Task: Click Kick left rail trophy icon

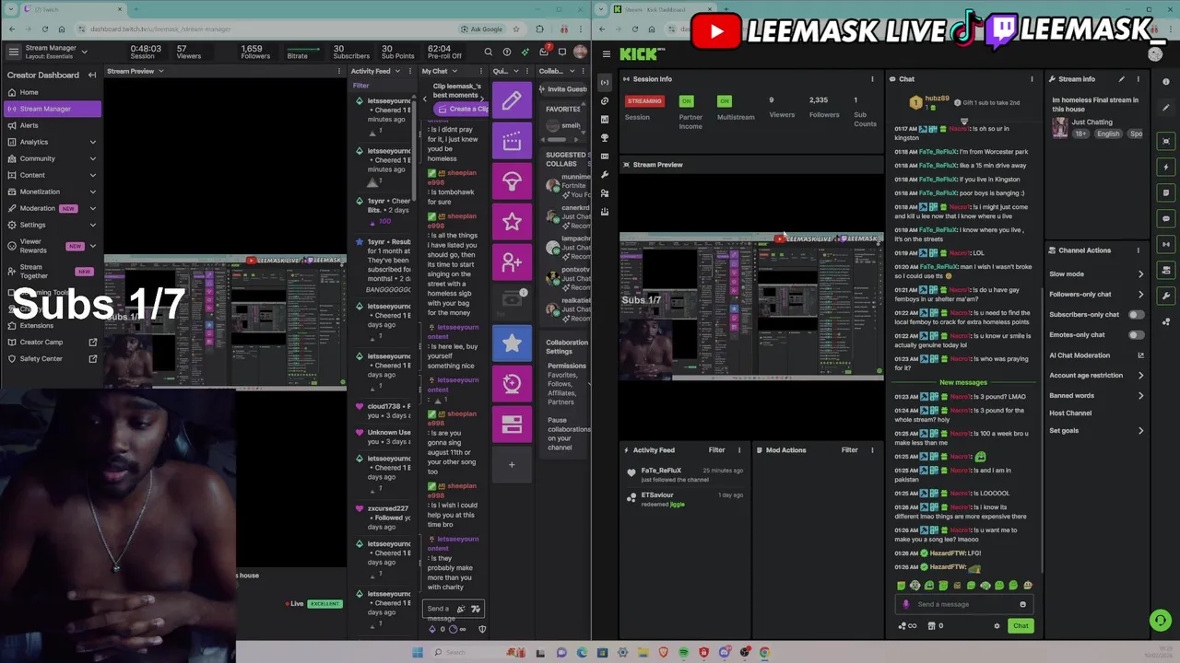Action: coord(605,138)
